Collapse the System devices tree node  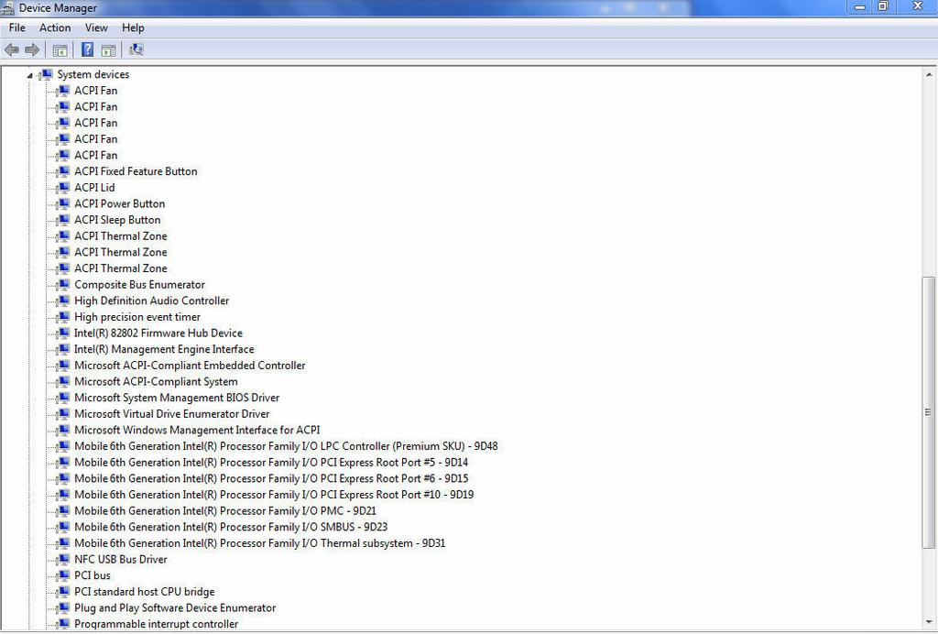(x=29, y=75)
